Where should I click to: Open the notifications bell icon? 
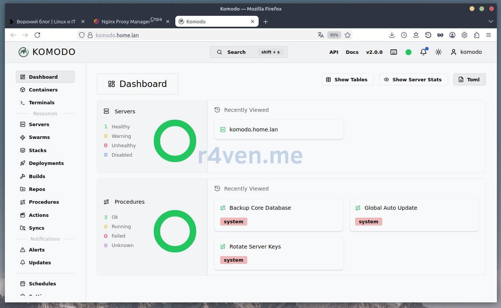(x=423, y=52)
